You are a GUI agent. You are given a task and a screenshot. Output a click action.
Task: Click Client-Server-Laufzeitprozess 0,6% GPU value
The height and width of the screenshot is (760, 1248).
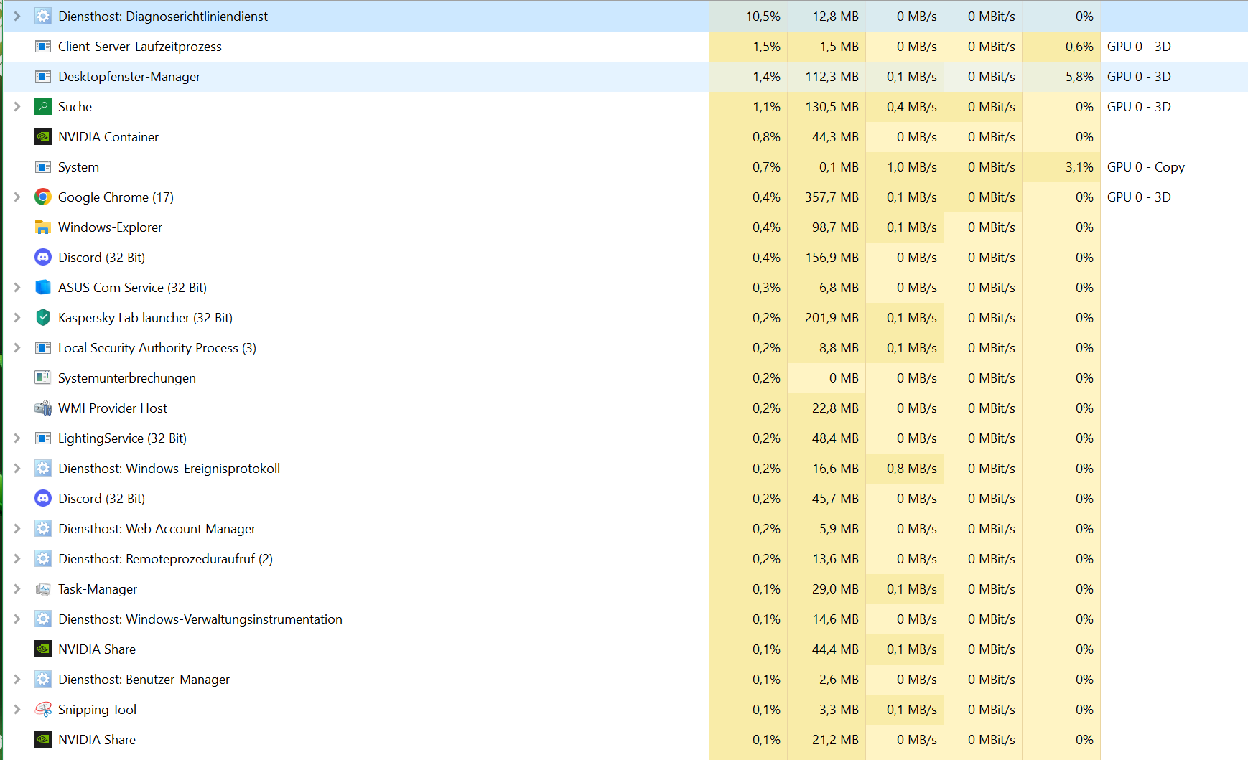[x=1079, y=47]
